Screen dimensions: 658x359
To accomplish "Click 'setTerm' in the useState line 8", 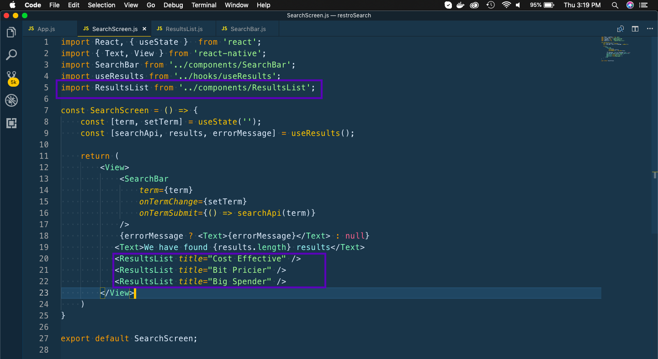I will tap(161, 122).
